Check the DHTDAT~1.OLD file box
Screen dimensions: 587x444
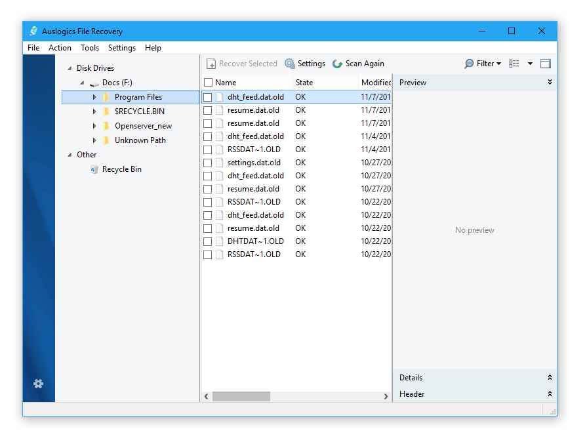tap(208, 241)
